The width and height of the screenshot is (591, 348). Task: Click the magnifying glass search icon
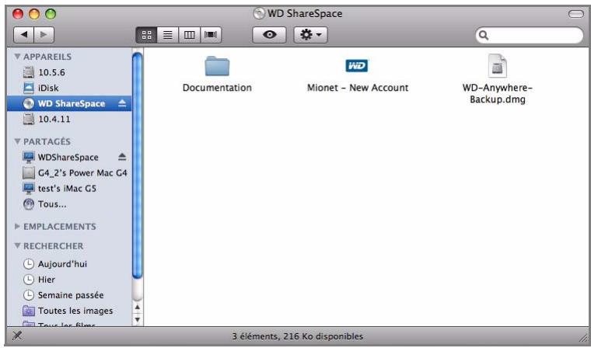(x=484, y=36)
